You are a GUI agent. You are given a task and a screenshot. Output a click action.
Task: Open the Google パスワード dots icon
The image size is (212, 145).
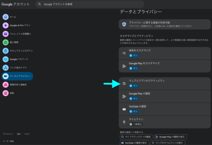(6, 59)
